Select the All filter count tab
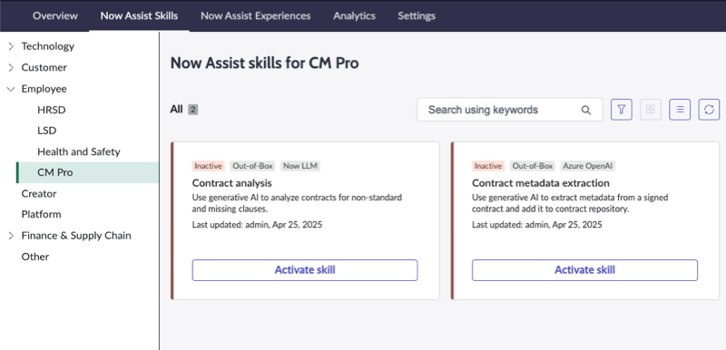 (184, 110)
